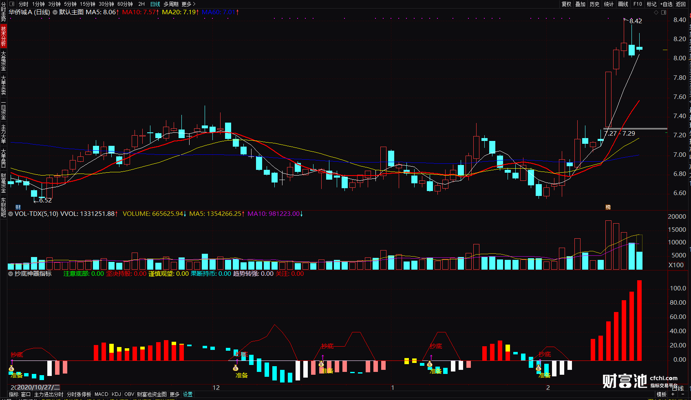Image resolution: width=691 pixels, height=400 pixels.
Task: Click the MA5: 8.06 value label
Action: coord(102,12)
